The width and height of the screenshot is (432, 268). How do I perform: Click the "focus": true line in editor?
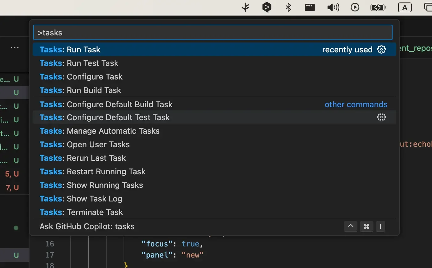[172, 244]
